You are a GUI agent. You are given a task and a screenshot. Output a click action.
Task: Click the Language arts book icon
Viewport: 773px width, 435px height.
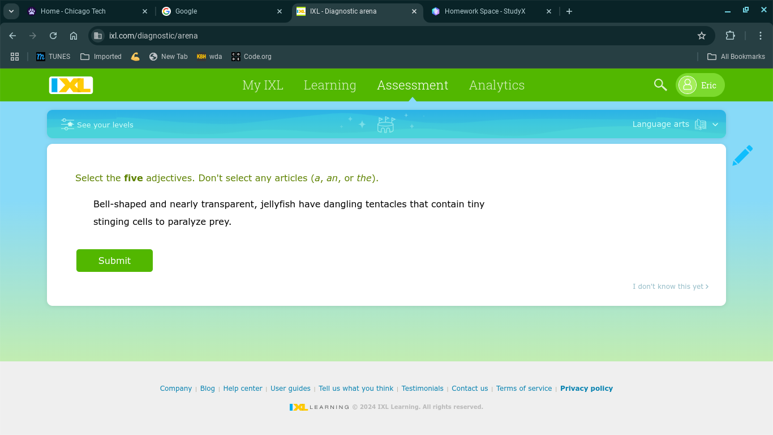701,125
